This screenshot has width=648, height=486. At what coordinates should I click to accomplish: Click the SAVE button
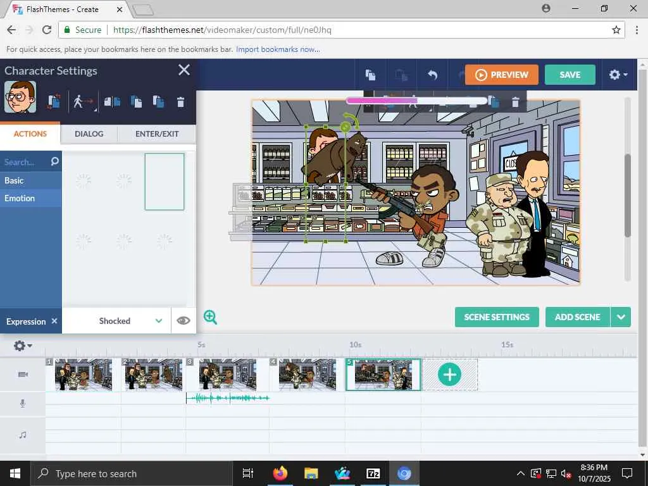tap(570, 75)
